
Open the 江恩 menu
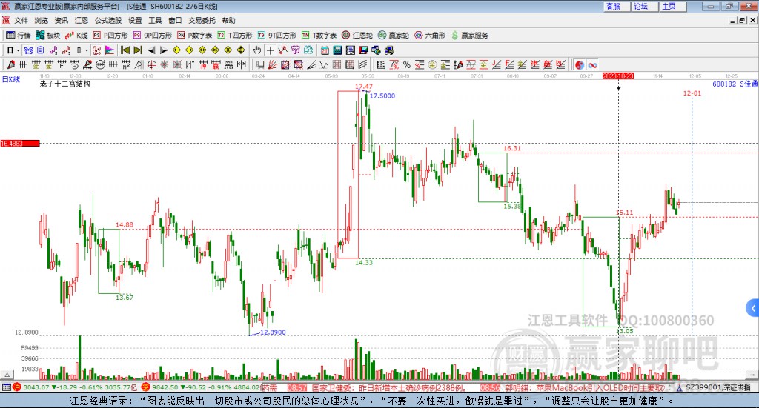[82, 20]
